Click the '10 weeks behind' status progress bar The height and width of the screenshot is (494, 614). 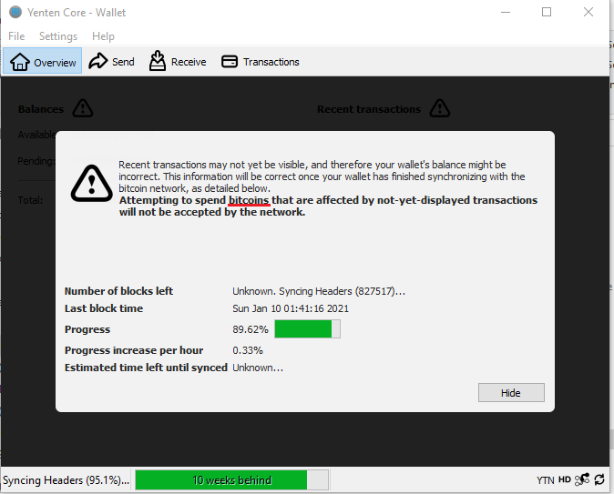click(231, 480)
